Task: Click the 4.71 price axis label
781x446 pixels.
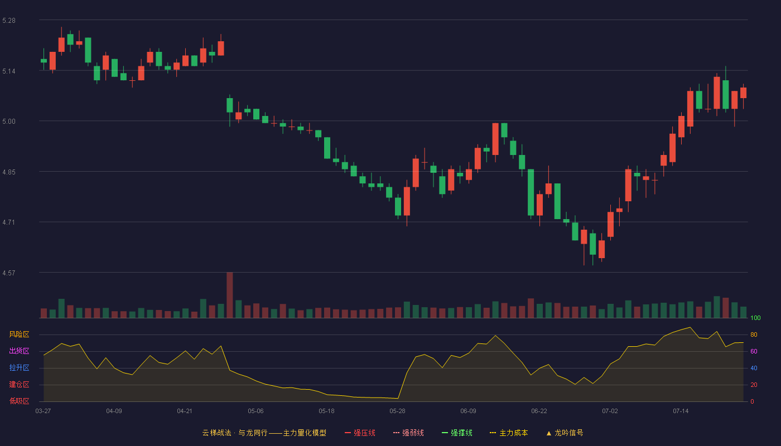Action: pos(9,222)
